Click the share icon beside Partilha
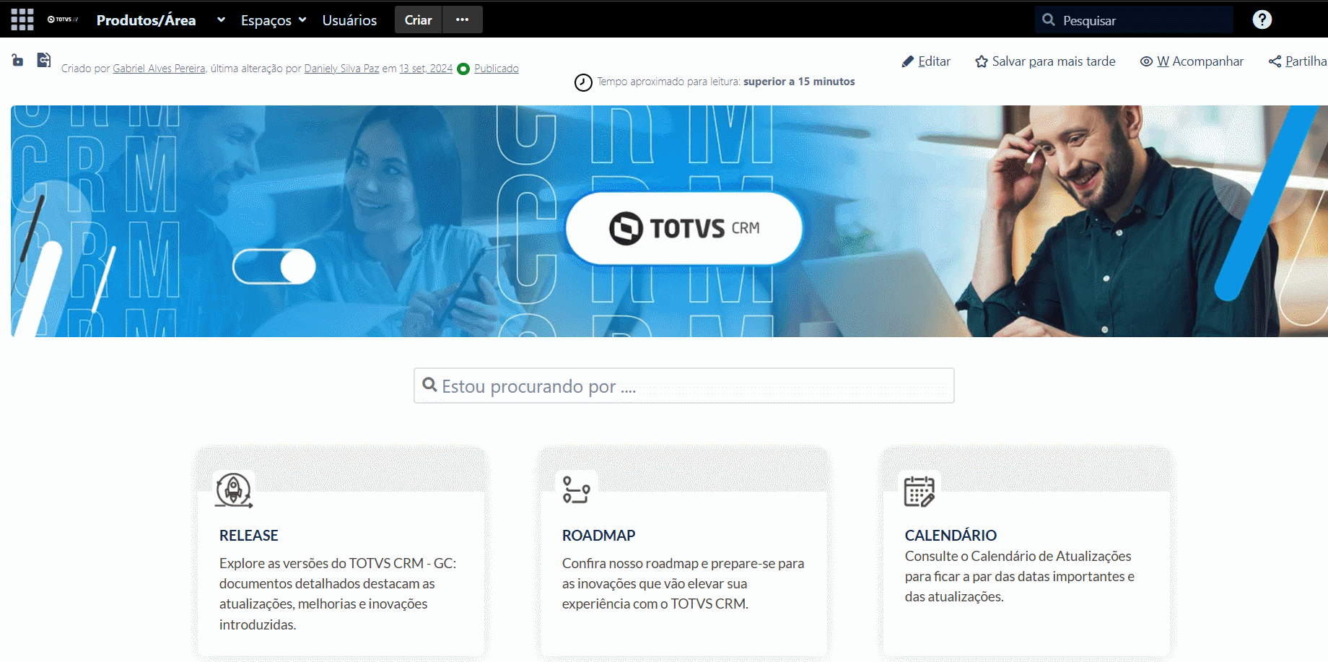Screen dimensions: 1328x662 pos(1275,61)
